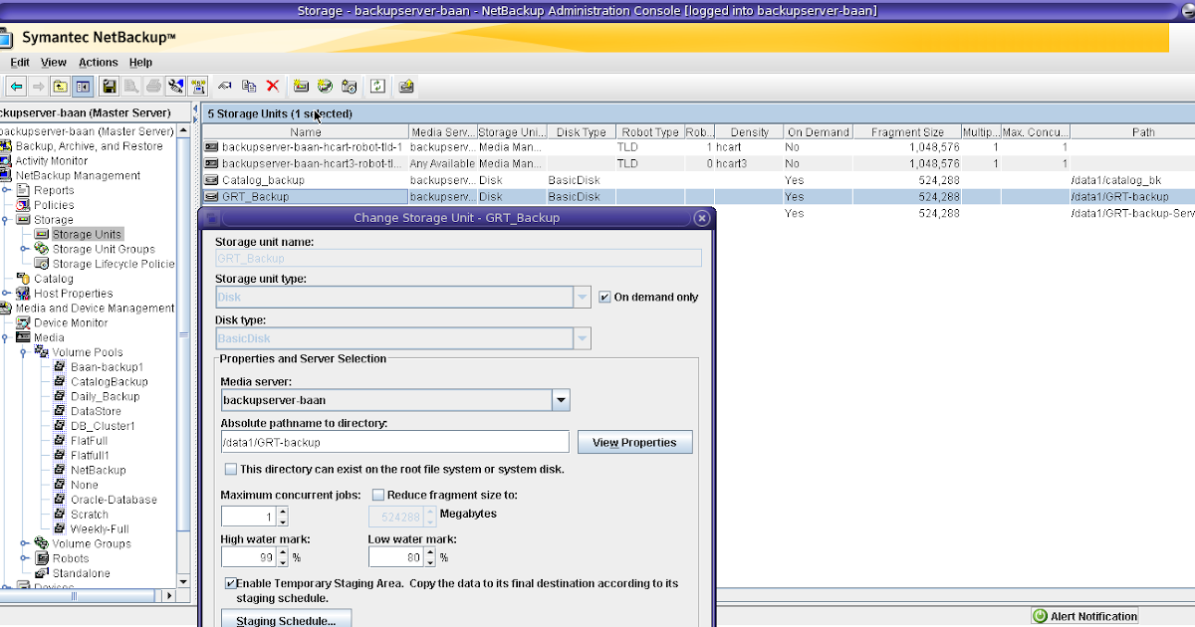Image resolution: width=1195 pixels, height=627 pixels.
Task: Click the new storage lifecycle policy icon
Action: (349, 87)
